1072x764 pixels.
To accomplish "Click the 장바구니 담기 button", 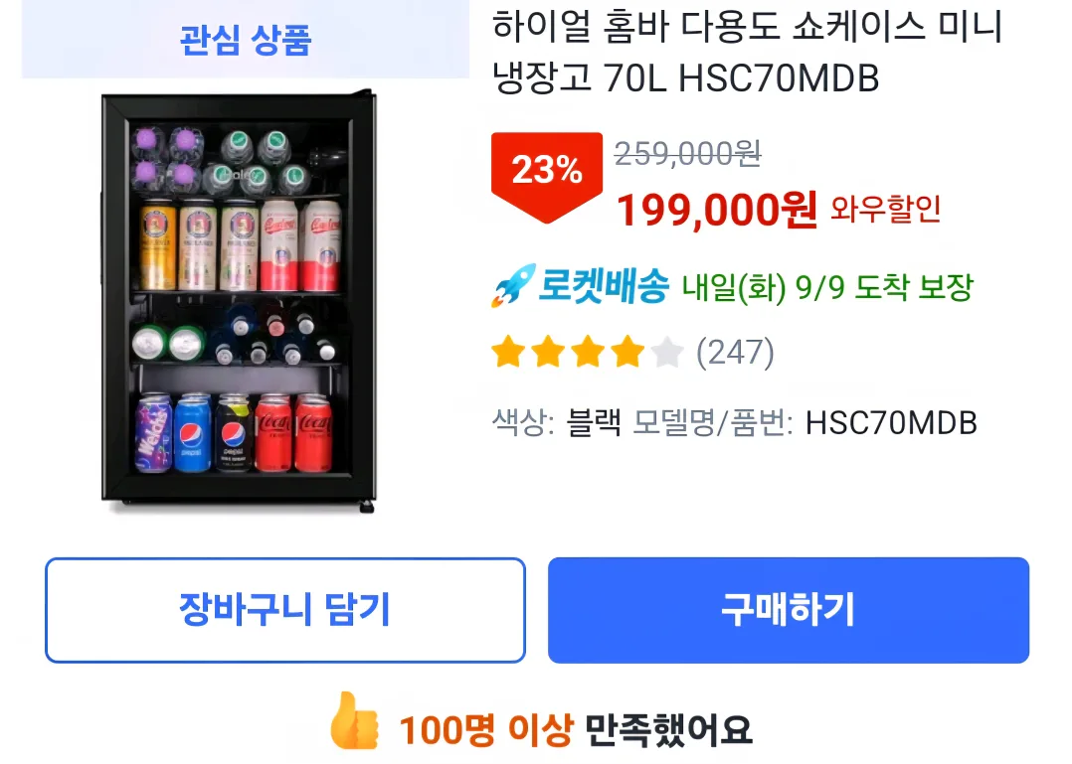I will [284, 610].
